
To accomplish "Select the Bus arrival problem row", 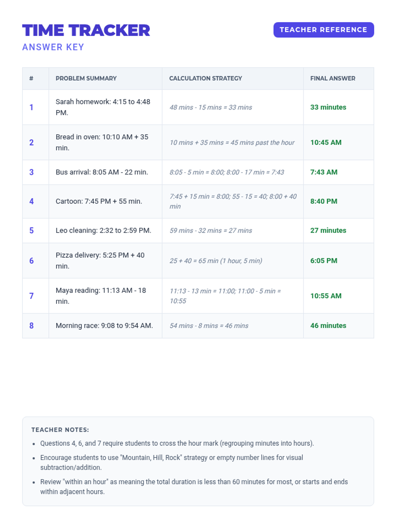I will (x=102, y=172).
